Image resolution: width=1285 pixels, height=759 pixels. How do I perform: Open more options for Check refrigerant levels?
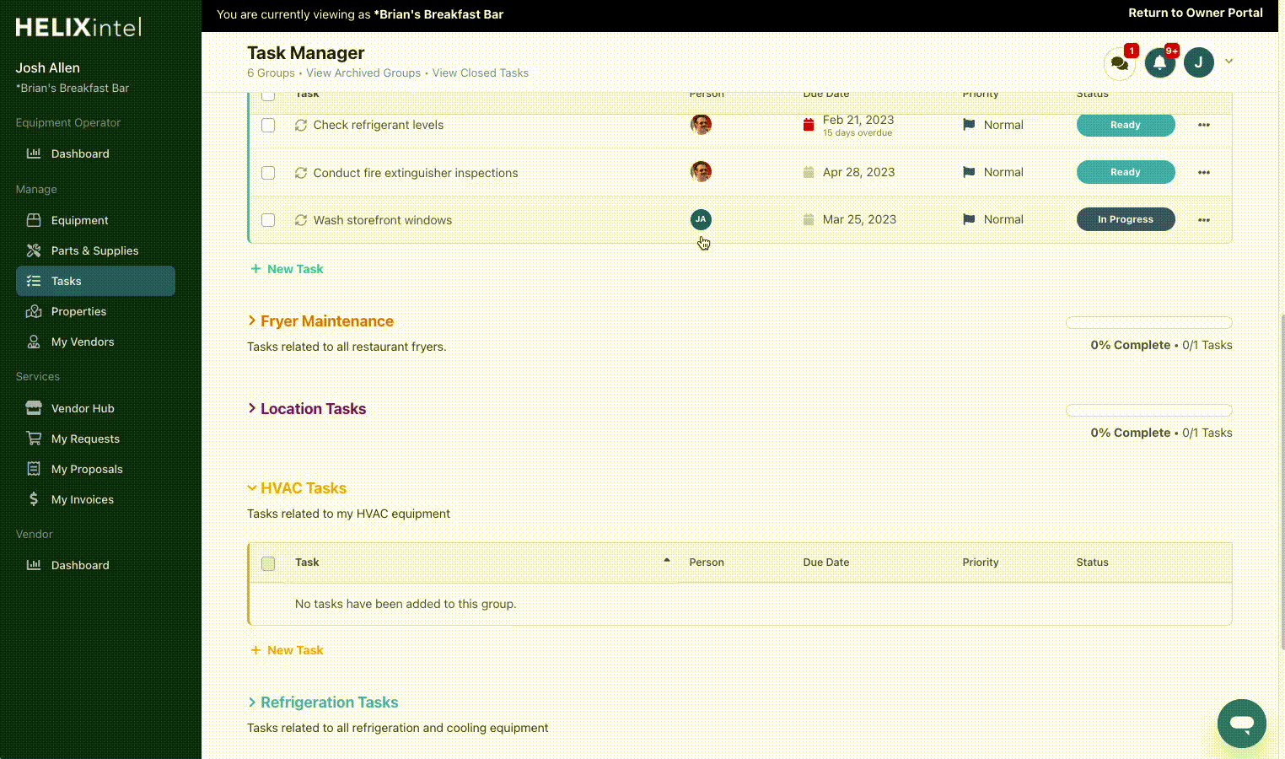pyautogui.click(x=1204, y=125)
